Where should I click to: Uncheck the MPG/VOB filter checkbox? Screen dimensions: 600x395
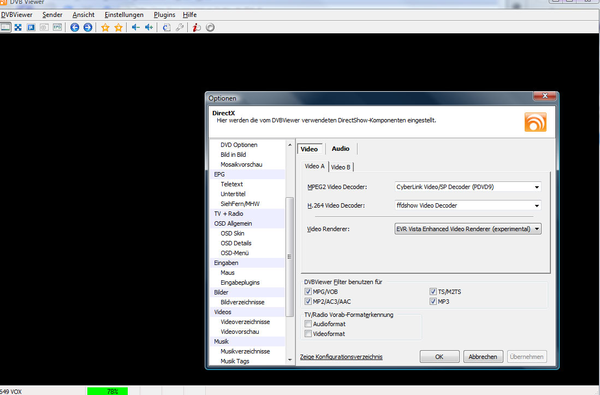pyautogui.click(x=308, y=292)
